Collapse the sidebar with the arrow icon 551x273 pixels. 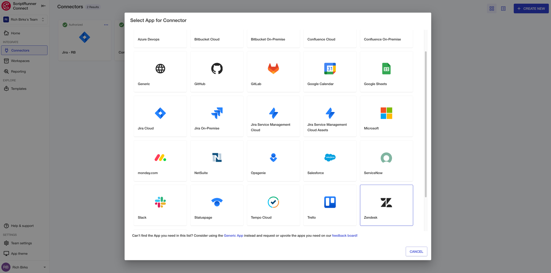point(43,6)
